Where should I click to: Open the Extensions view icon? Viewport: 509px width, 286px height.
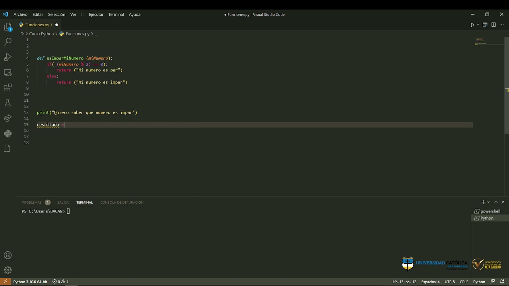[x=8, y=88]
